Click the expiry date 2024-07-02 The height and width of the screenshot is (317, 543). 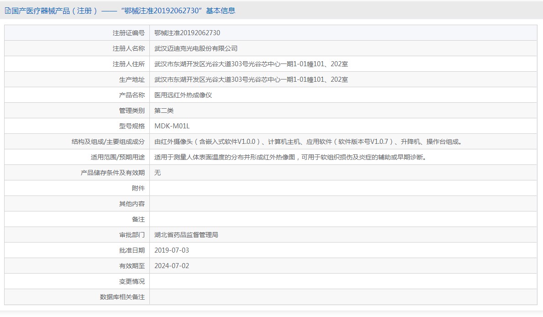(x=172, y=266)
